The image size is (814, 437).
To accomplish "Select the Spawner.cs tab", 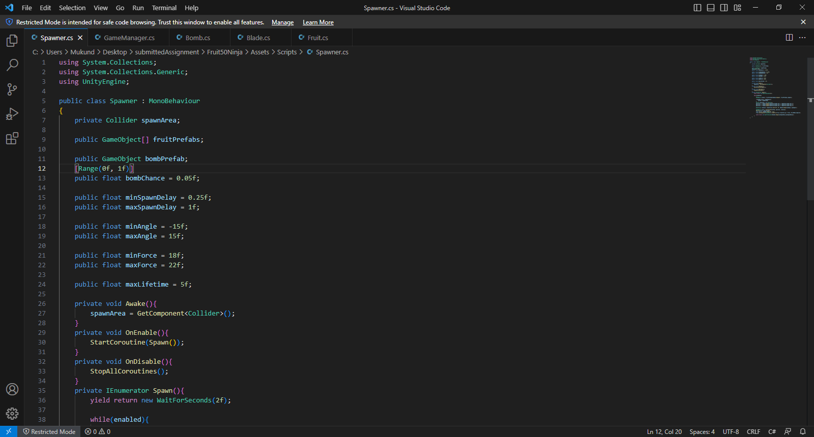I will (x=56, y=38).
